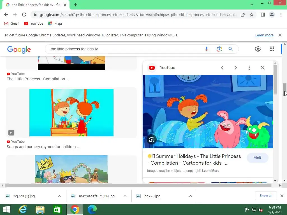Viewport: 287px width, 215px height.
Task: Open downloaded file hq720.jpg
Action: pos(152,196)
